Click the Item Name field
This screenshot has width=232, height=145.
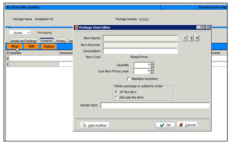tap(140, 38)
